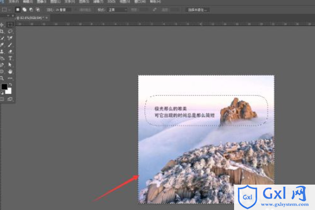The image size is (315, 210).
Task: Click the text 极光那么的唯美 in canvas
Action: (171, 108)
